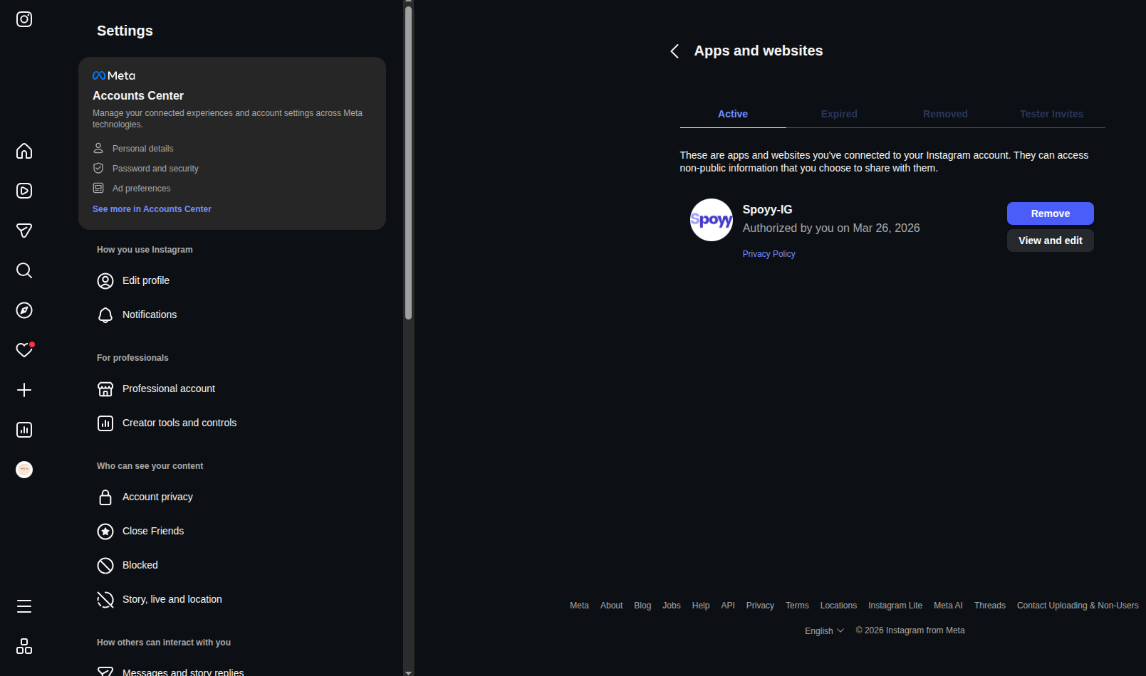The width and height of the screenshot is (1146, 676).
Task: Open Locations footer link
Action: pyautogui.click(x=838, y=606)
